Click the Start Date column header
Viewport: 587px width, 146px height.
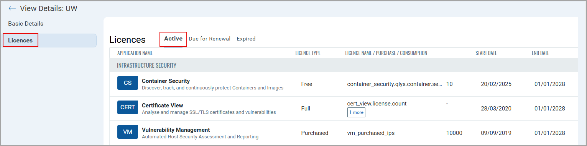[486, 53]
